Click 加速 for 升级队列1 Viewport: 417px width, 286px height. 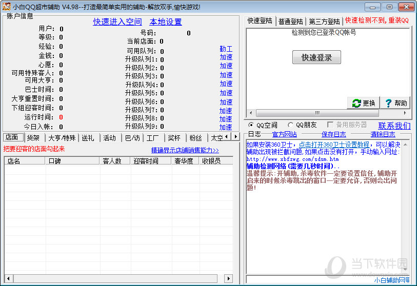pyautogui.click(x=226, y=57)
